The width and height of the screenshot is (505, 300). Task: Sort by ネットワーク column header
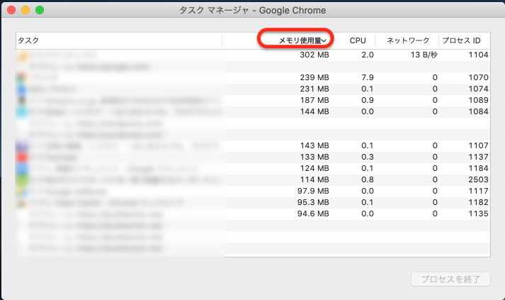(408, 40)
